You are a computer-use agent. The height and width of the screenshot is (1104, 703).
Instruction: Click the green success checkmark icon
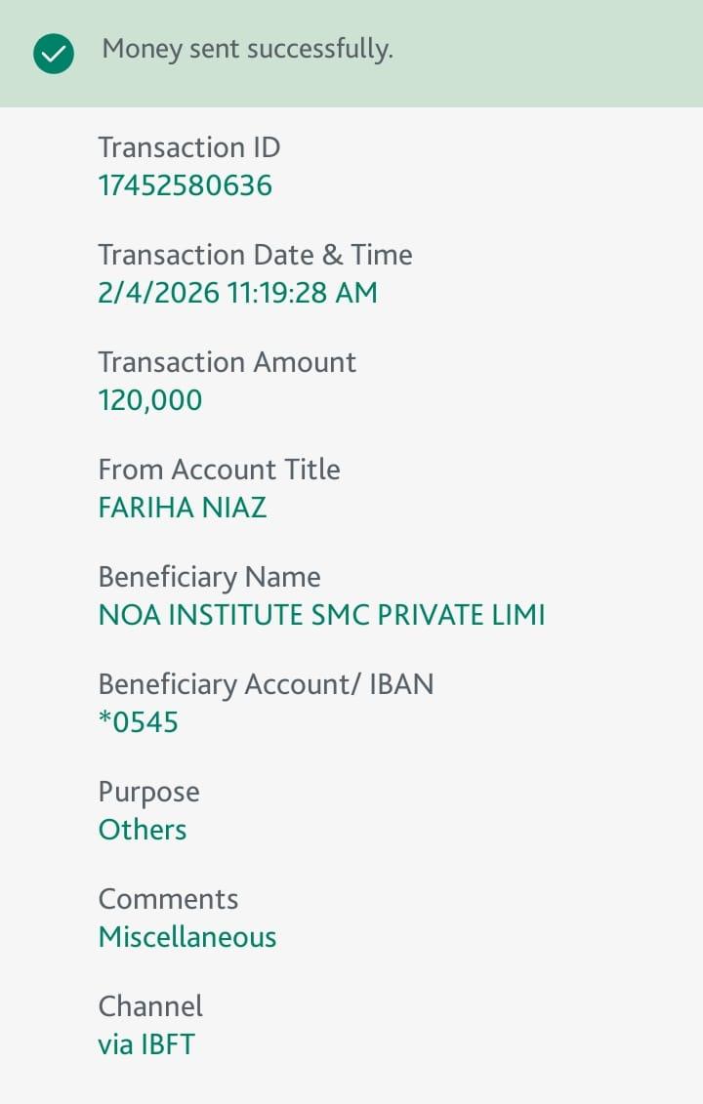53,54
